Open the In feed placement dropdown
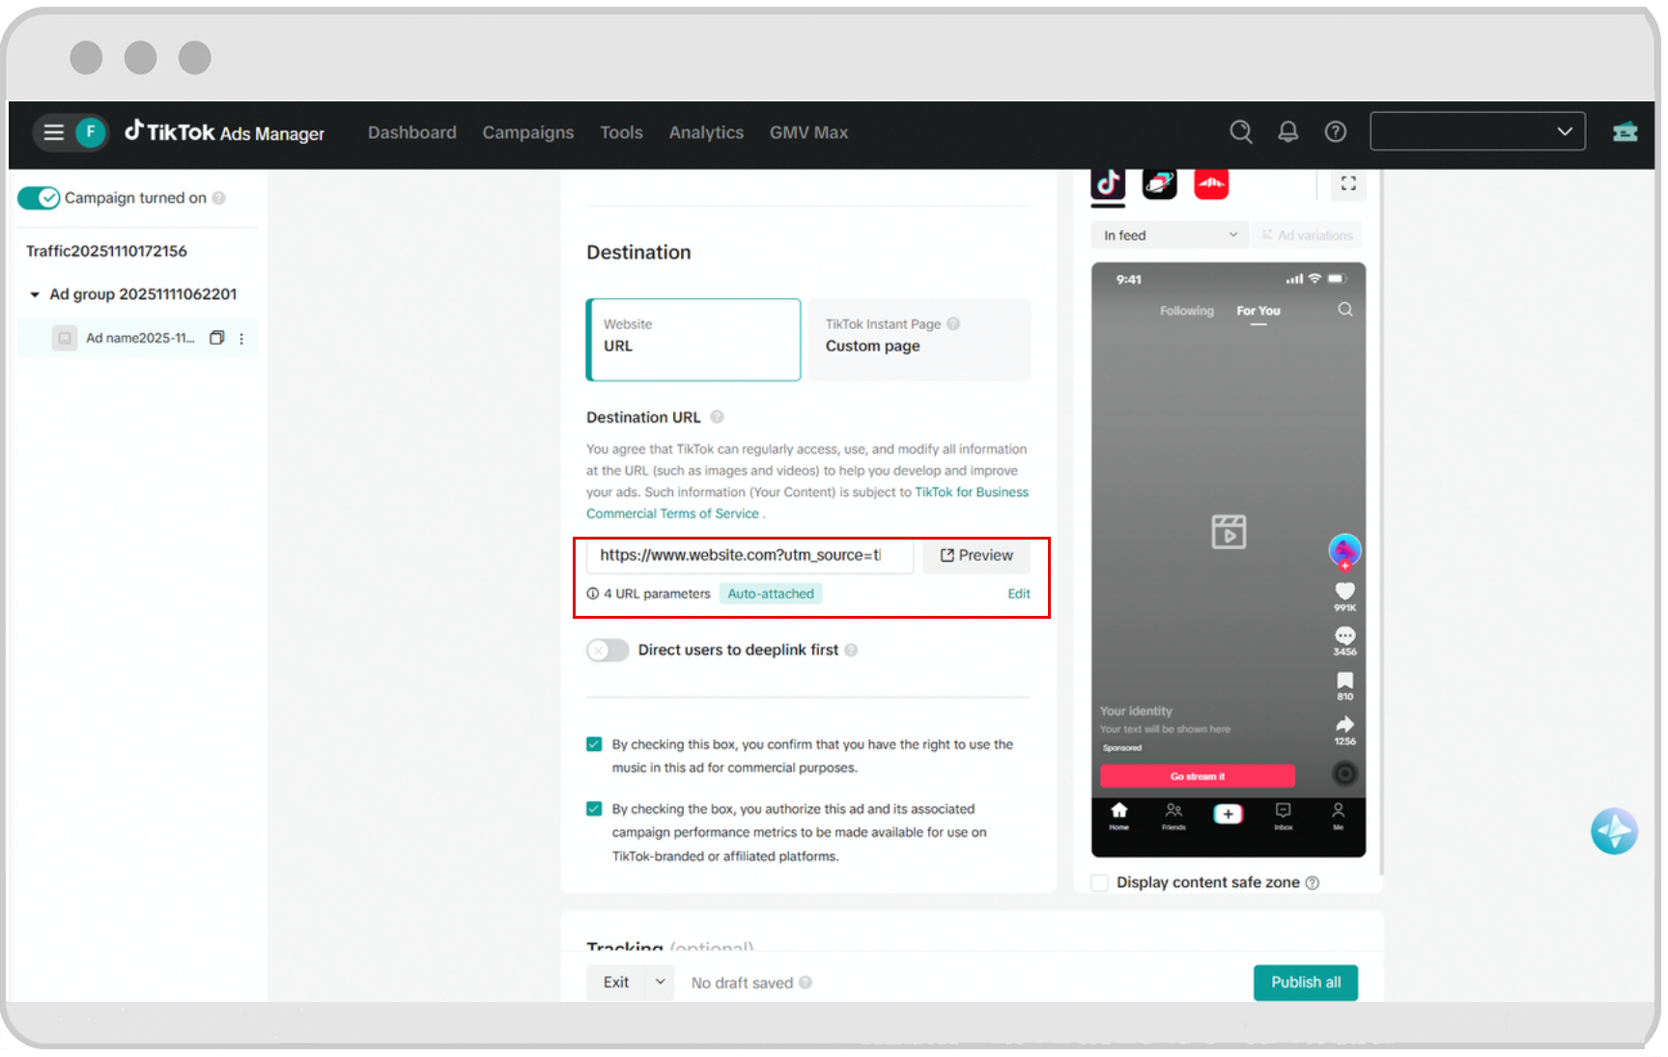 tap(1169, 235)
